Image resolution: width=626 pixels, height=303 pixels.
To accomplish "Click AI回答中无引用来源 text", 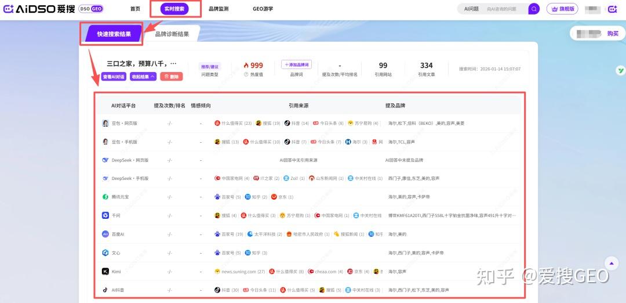I will click(299, 160).
